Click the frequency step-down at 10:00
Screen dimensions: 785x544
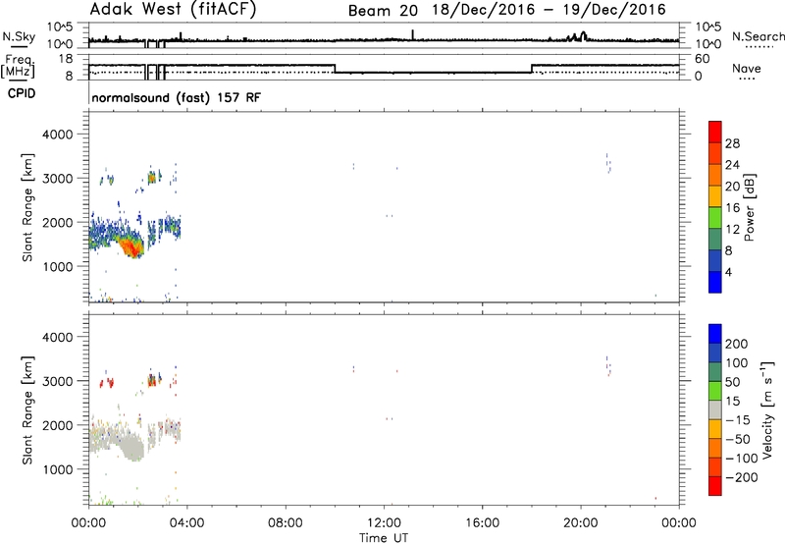click(335, 69)
